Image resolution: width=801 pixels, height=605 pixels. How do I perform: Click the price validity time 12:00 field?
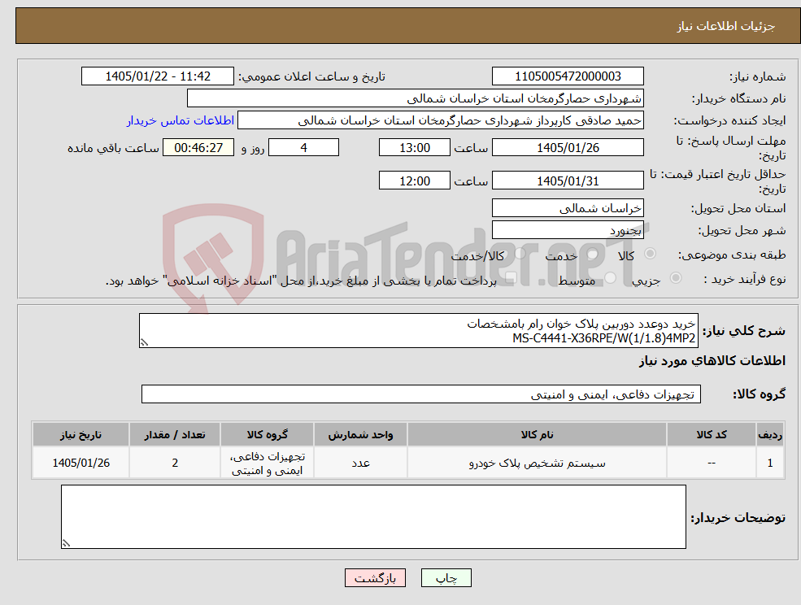(414, 181)
